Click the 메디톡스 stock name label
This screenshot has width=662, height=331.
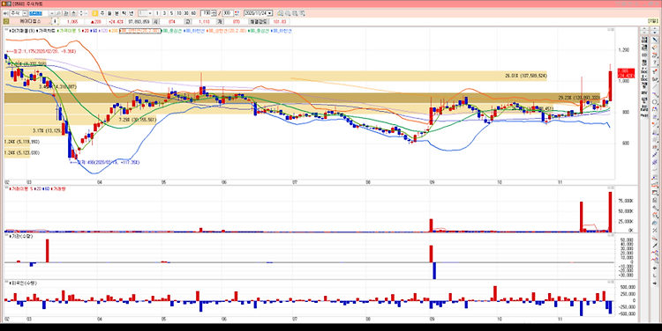pos(30,21)
